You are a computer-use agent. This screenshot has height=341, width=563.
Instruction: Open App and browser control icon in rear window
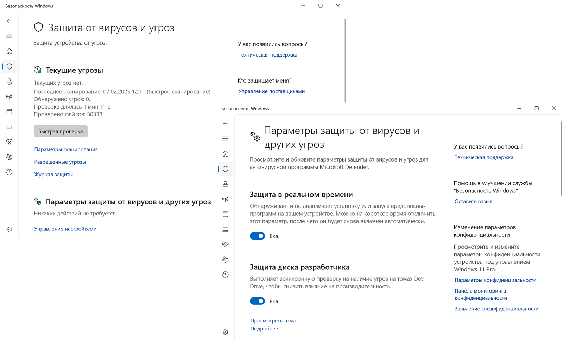9,112
